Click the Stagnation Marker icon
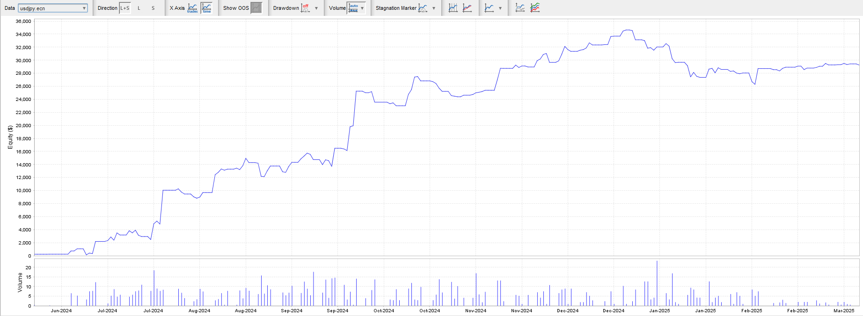 423,8
